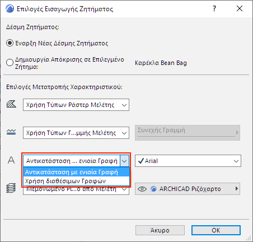The height and width of the screenshot is (242, 253).
Task: Click the fill type hatch icon
Action: pyautogui.click(x=11, y=104)
